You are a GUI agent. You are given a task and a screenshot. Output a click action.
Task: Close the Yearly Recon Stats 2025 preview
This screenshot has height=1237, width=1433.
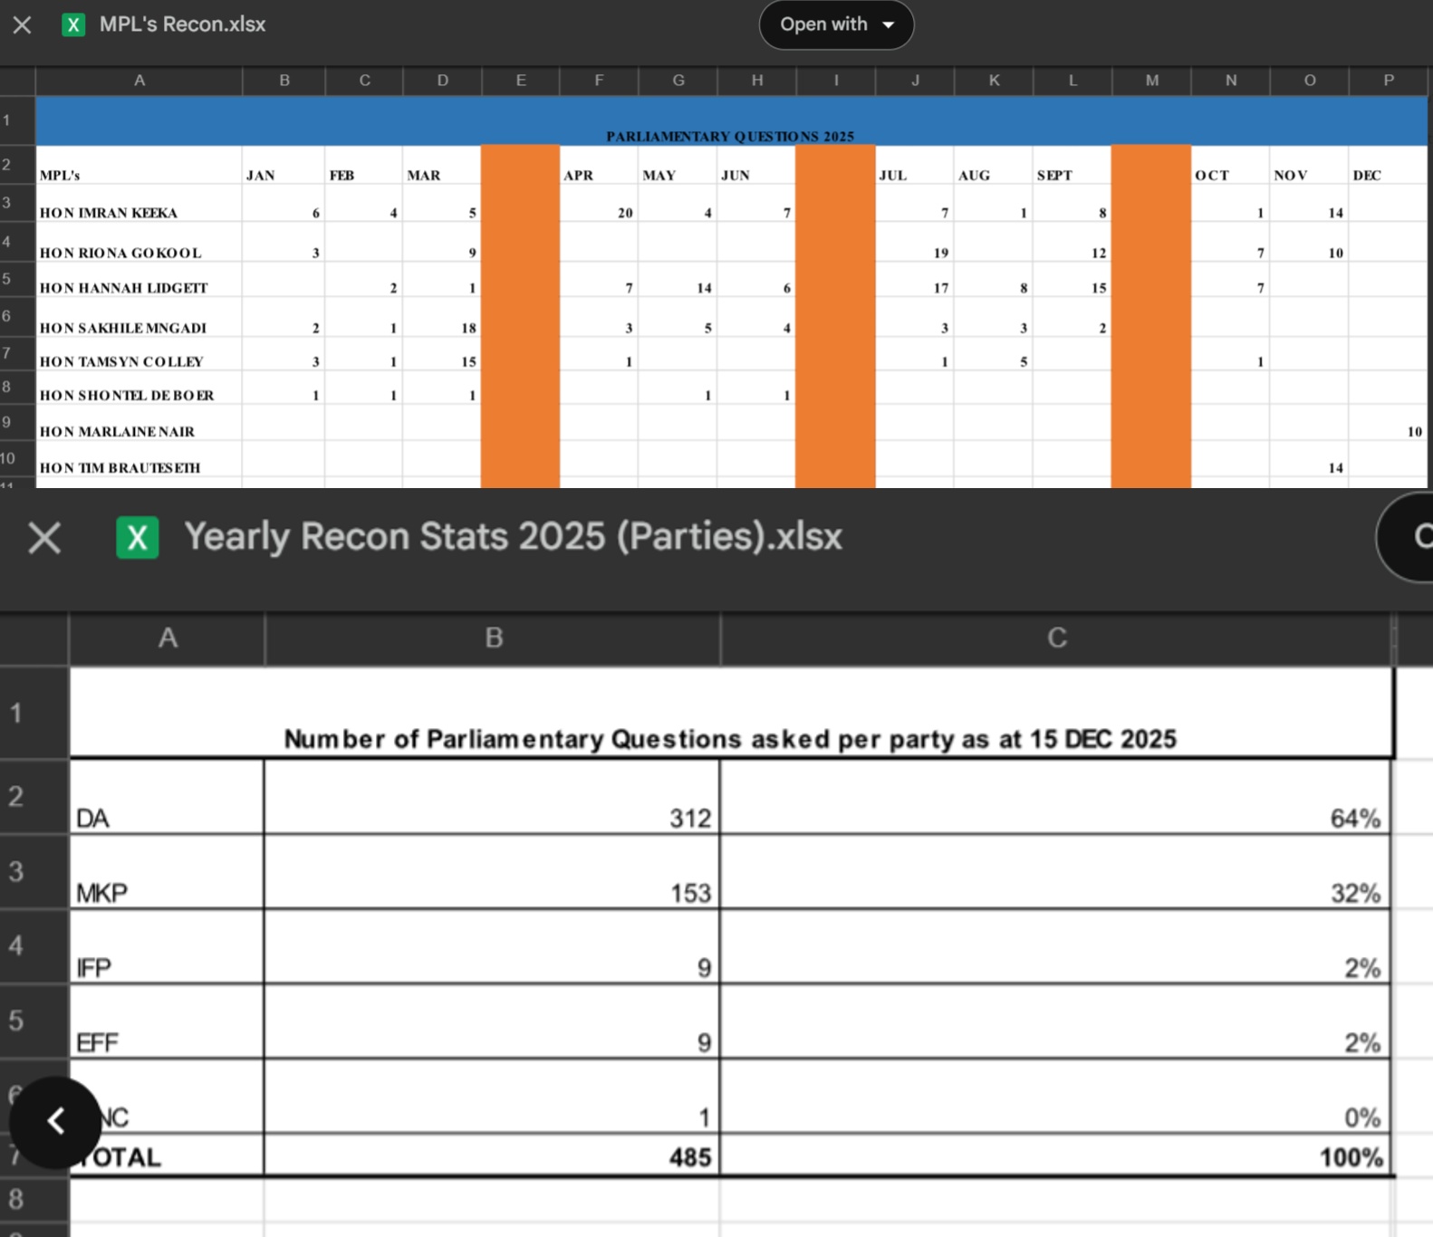coord(44,537)
